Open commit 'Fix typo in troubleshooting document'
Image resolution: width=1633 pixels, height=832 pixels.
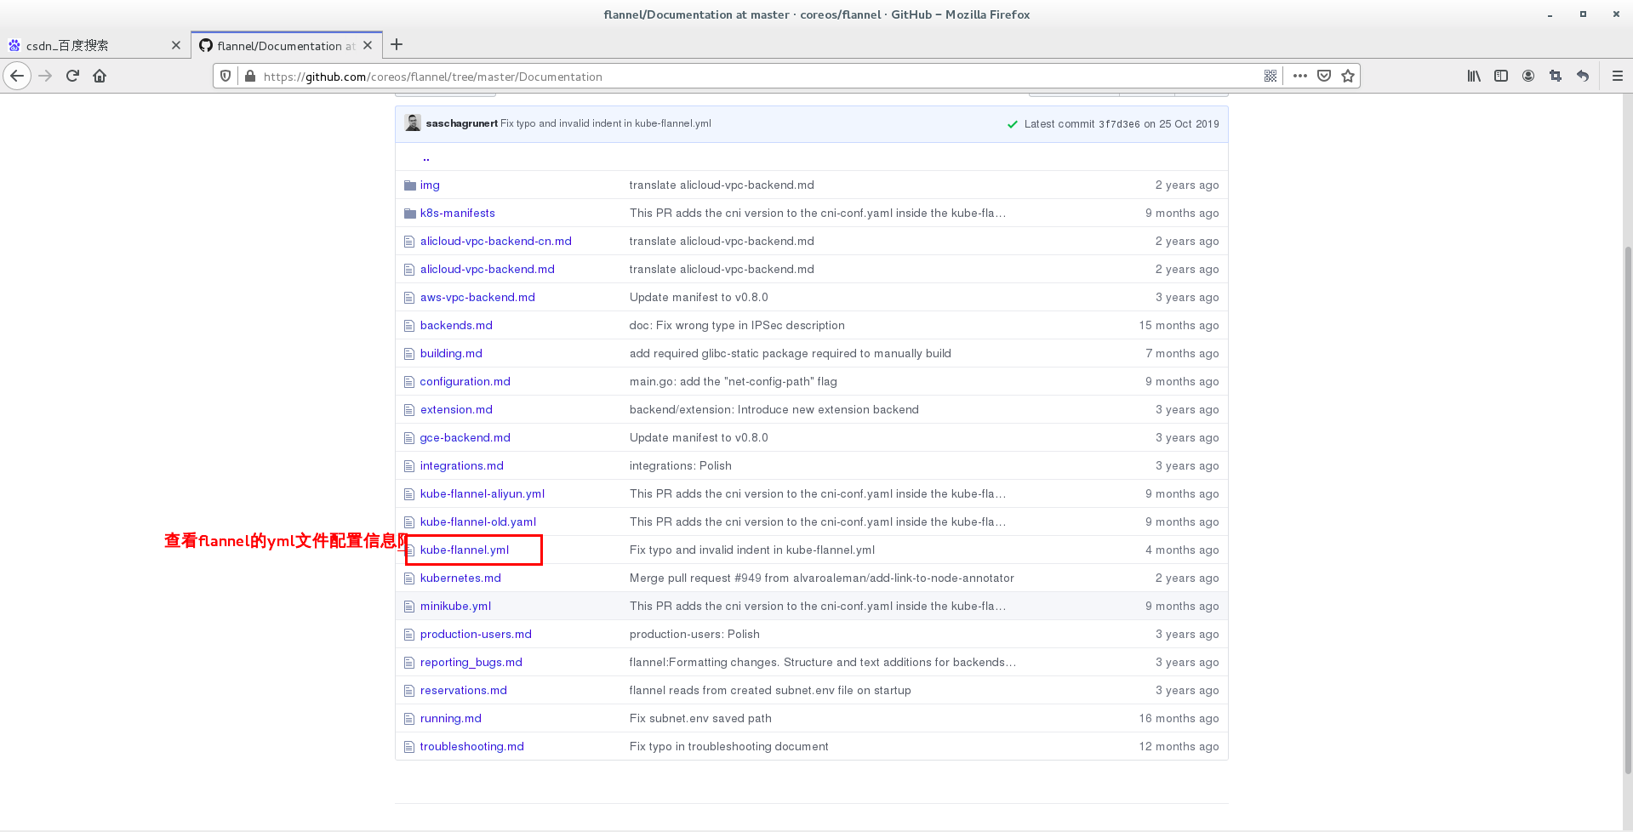pos(728,746)
